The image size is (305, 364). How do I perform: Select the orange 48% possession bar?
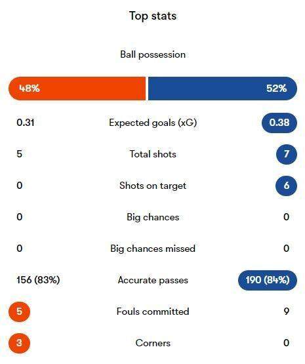coord(77,89)
